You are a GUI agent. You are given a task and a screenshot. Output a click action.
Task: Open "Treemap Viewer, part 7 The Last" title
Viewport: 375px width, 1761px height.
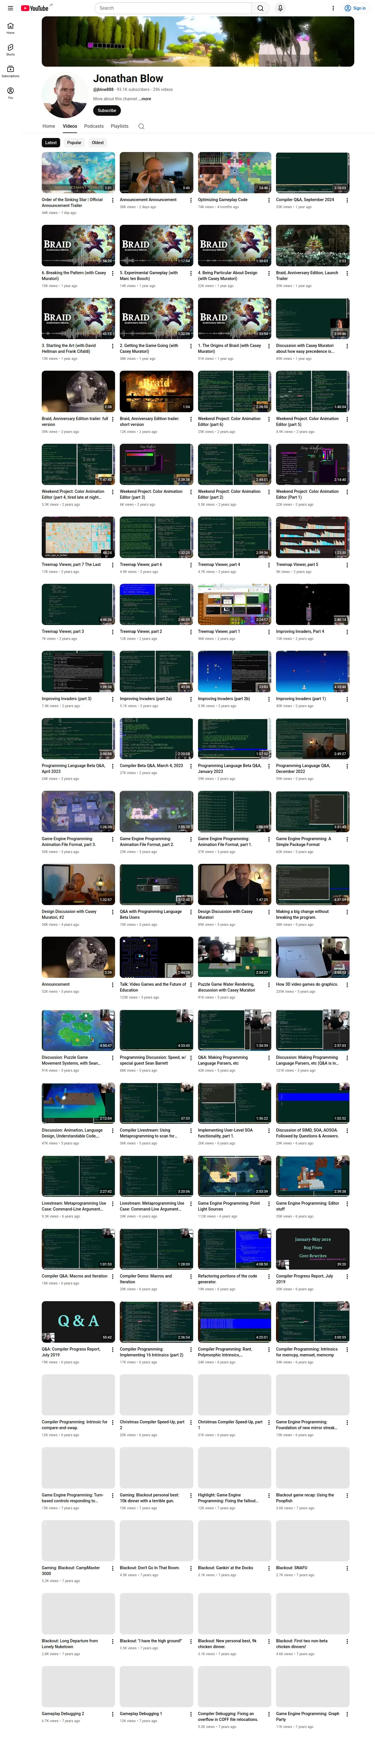71,565
